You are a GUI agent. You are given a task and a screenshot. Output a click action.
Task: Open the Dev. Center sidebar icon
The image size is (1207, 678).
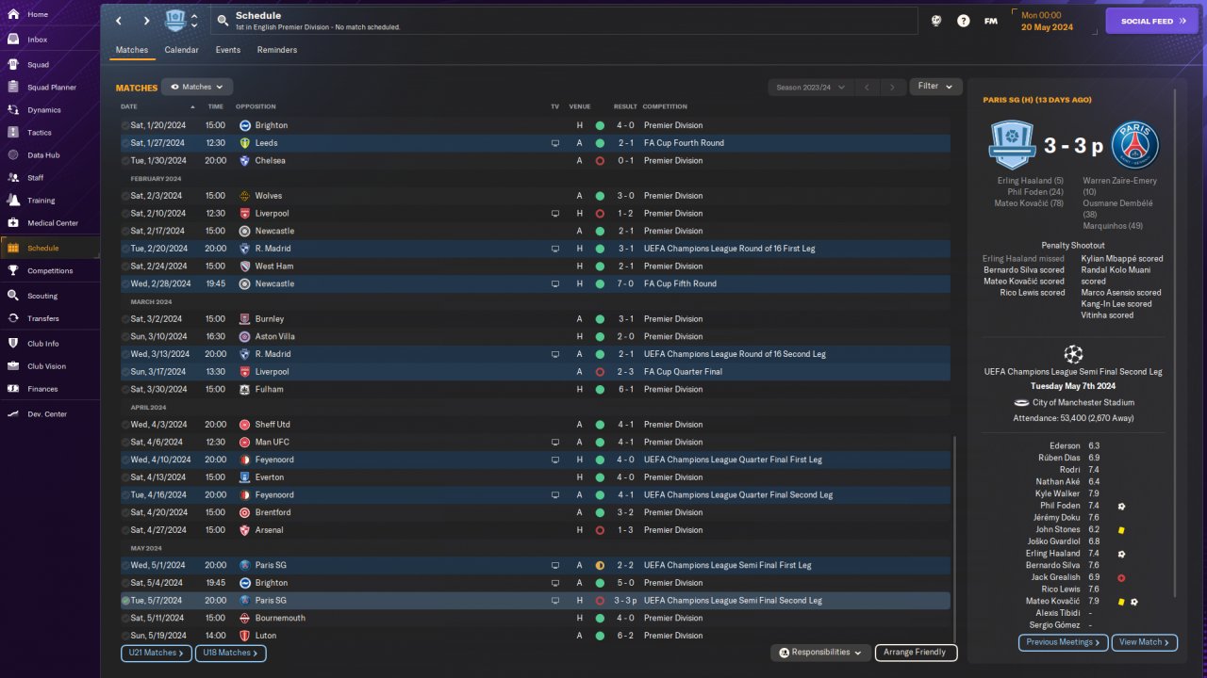13,414
